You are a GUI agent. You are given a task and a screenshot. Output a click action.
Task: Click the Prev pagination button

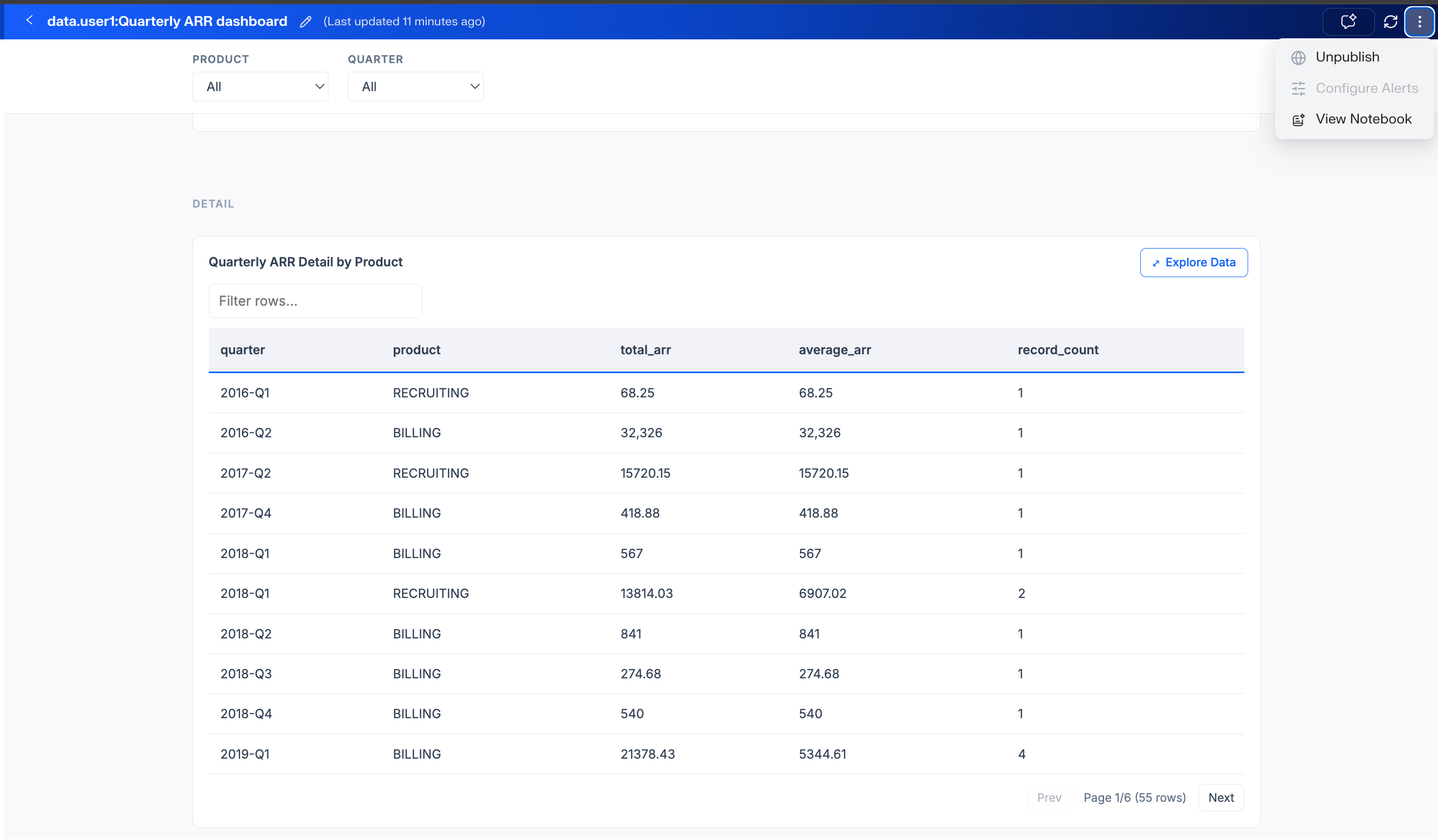click(1049, 797)
